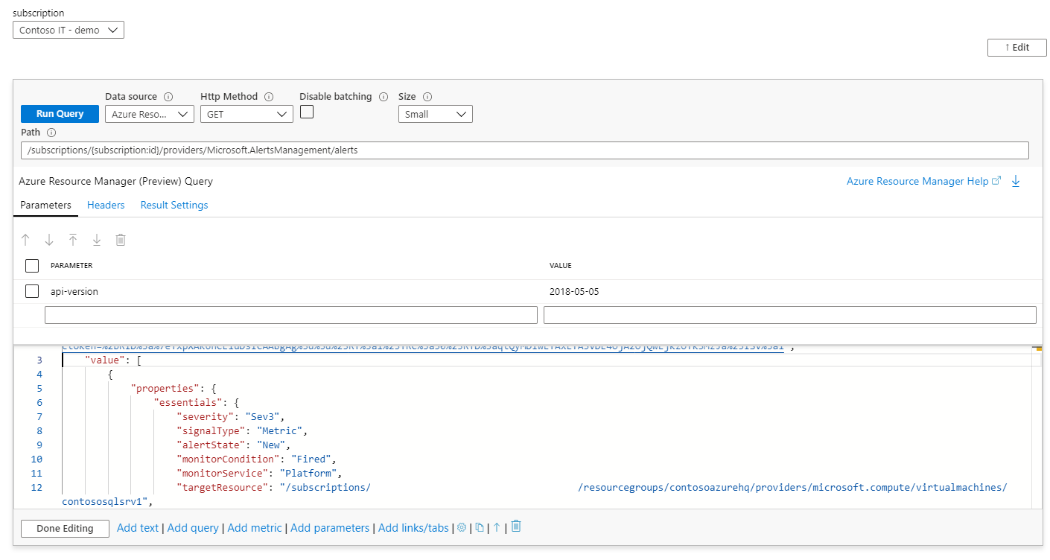
Task: Open the Size Small dropdown
Action: pyautogui.click(x=436, y=114)
